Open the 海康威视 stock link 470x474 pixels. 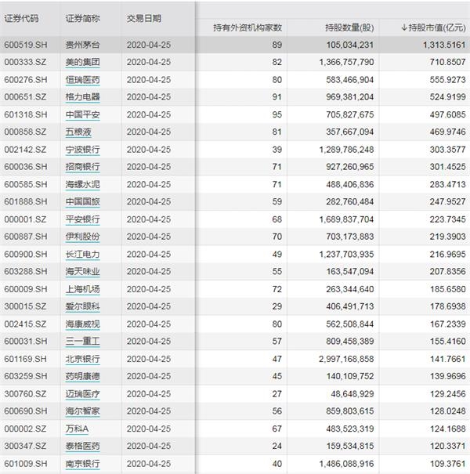82,324
